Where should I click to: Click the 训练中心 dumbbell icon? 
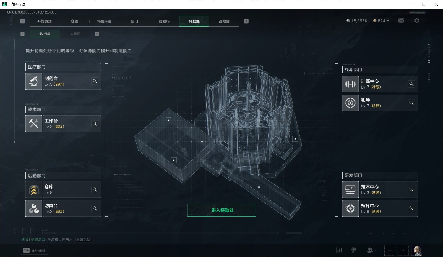[350, 84]
